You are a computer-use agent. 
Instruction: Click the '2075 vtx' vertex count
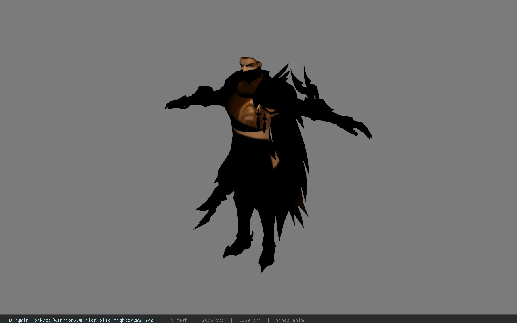click(x=213, y=320)
